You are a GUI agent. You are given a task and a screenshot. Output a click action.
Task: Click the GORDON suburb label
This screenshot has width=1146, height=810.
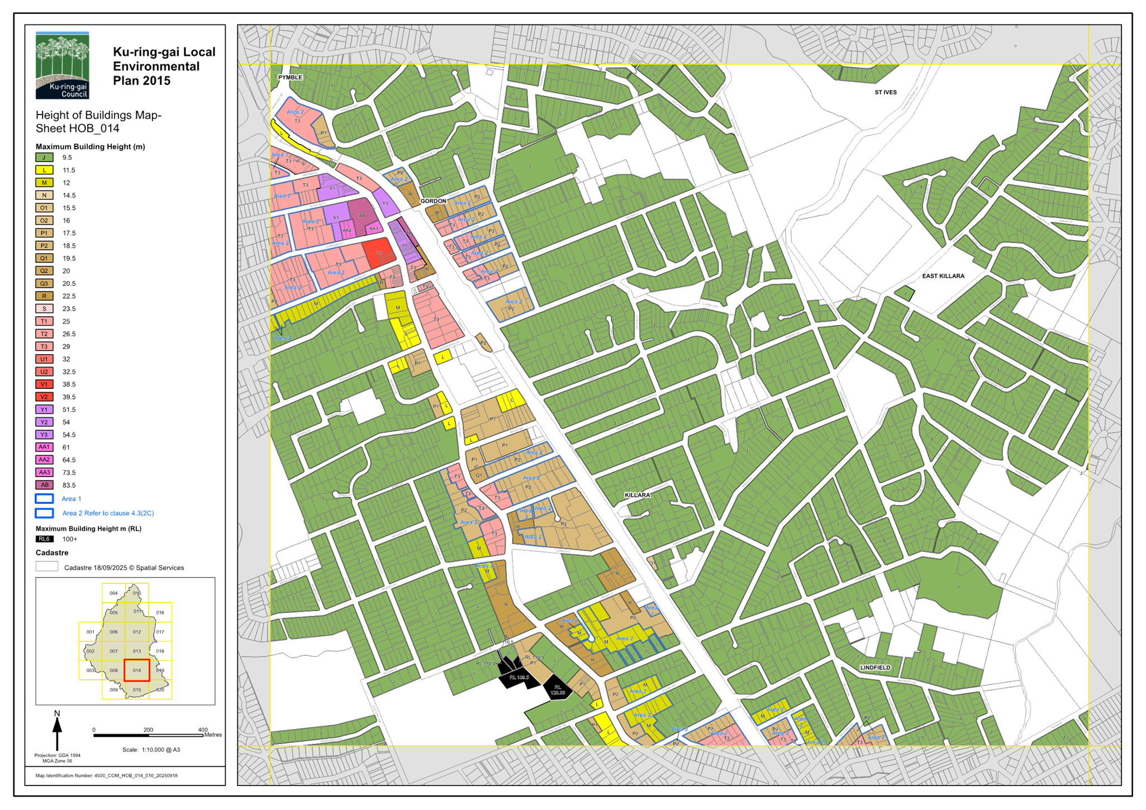pos(434,201)
